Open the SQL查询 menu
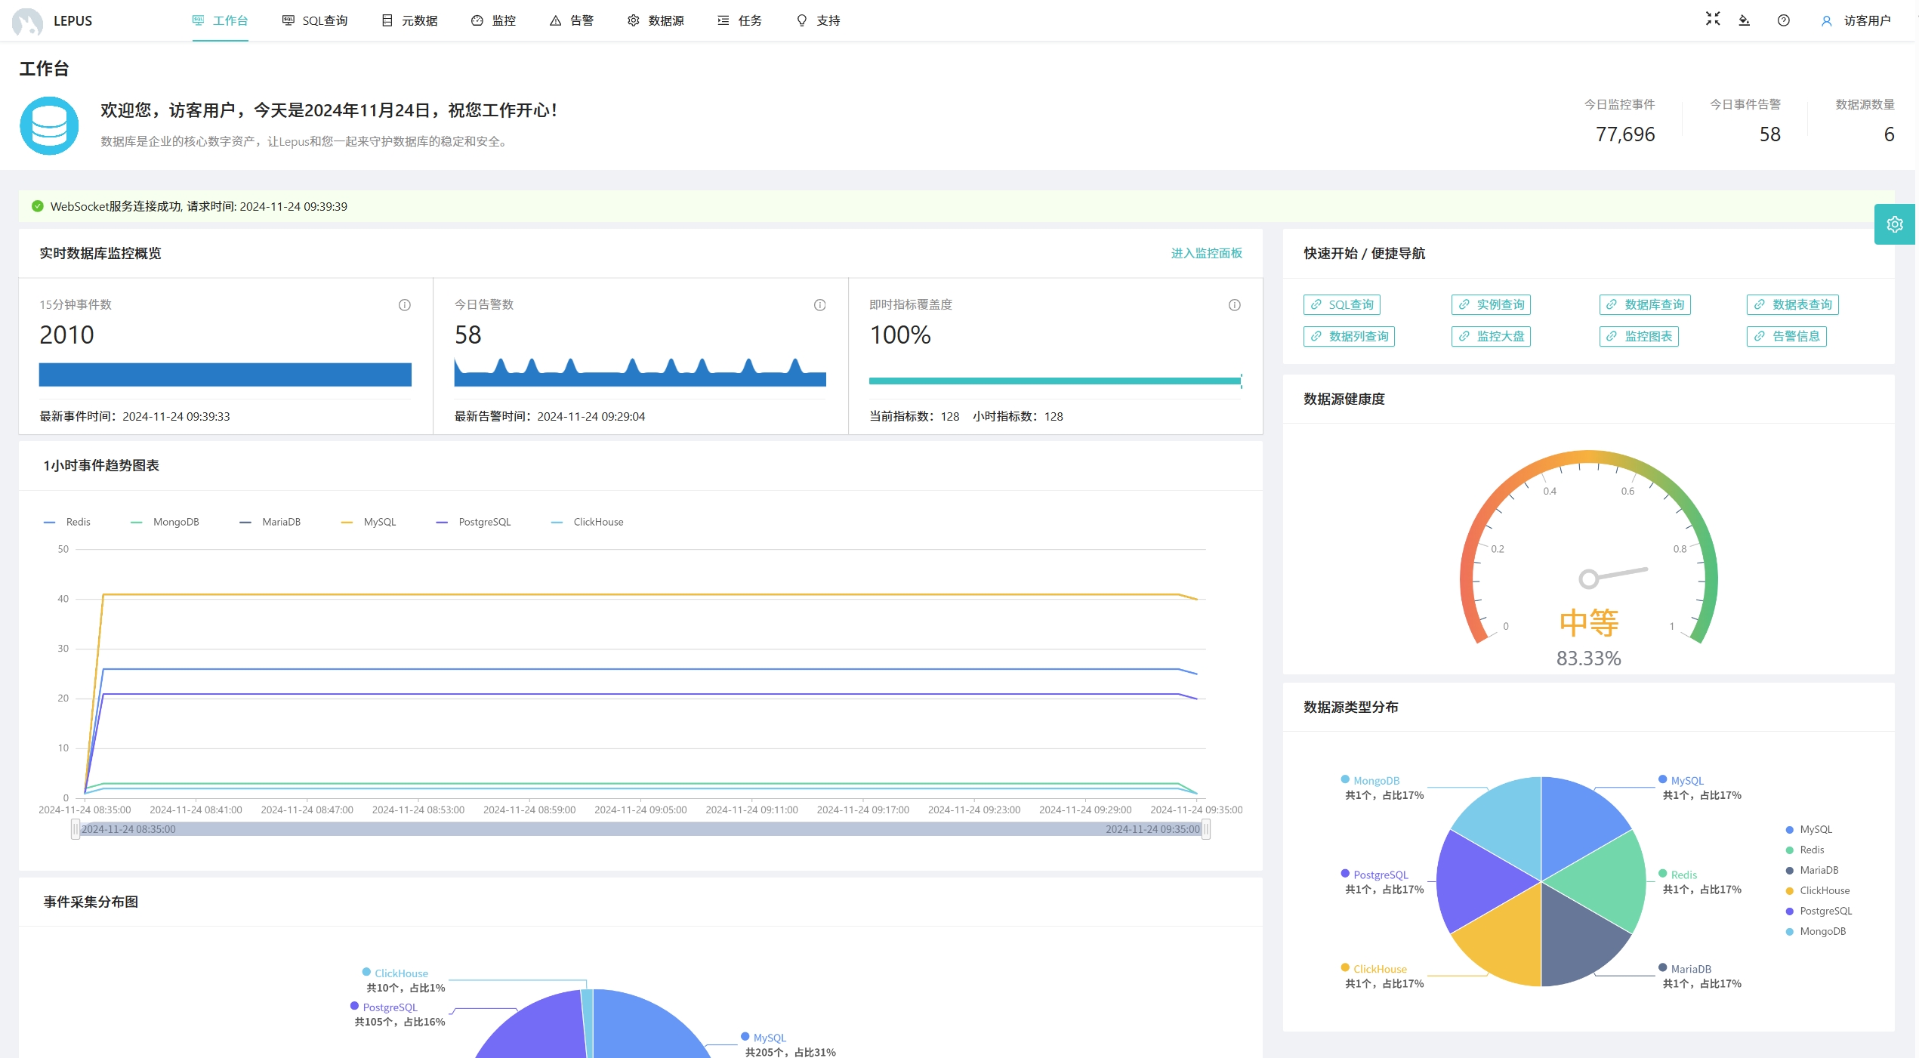Image resolution: width=1919 pixels, height=1058 pixels. click(315, 20)
